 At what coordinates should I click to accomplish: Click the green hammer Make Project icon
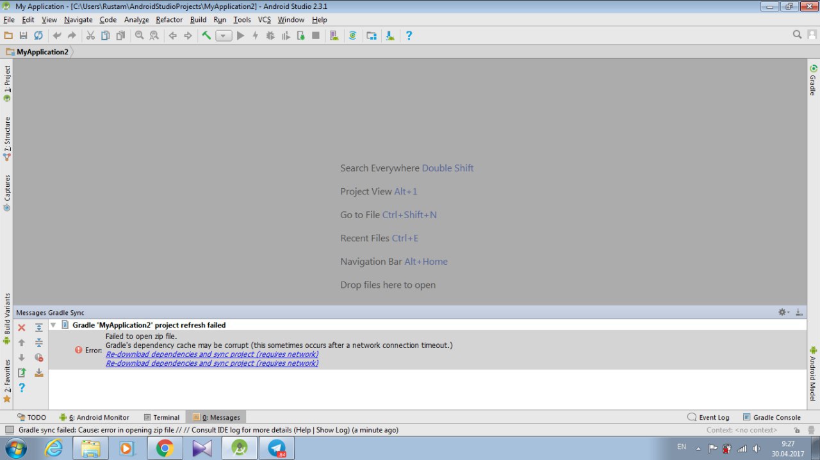click(206, 36)
